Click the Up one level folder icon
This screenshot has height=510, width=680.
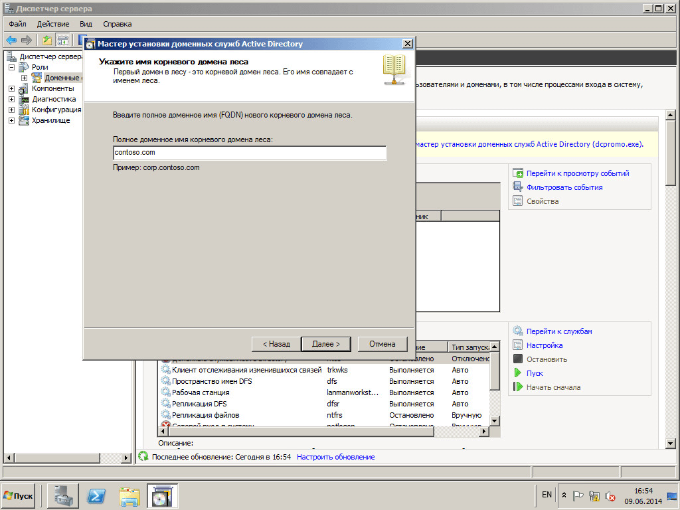coord(47,40)
